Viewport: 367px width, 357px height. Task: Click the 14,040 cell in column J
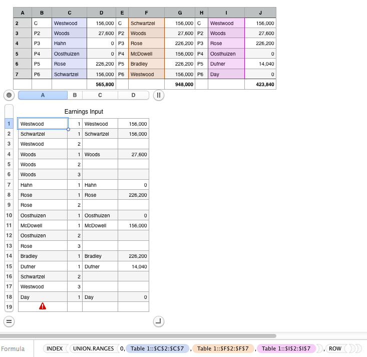260,64
